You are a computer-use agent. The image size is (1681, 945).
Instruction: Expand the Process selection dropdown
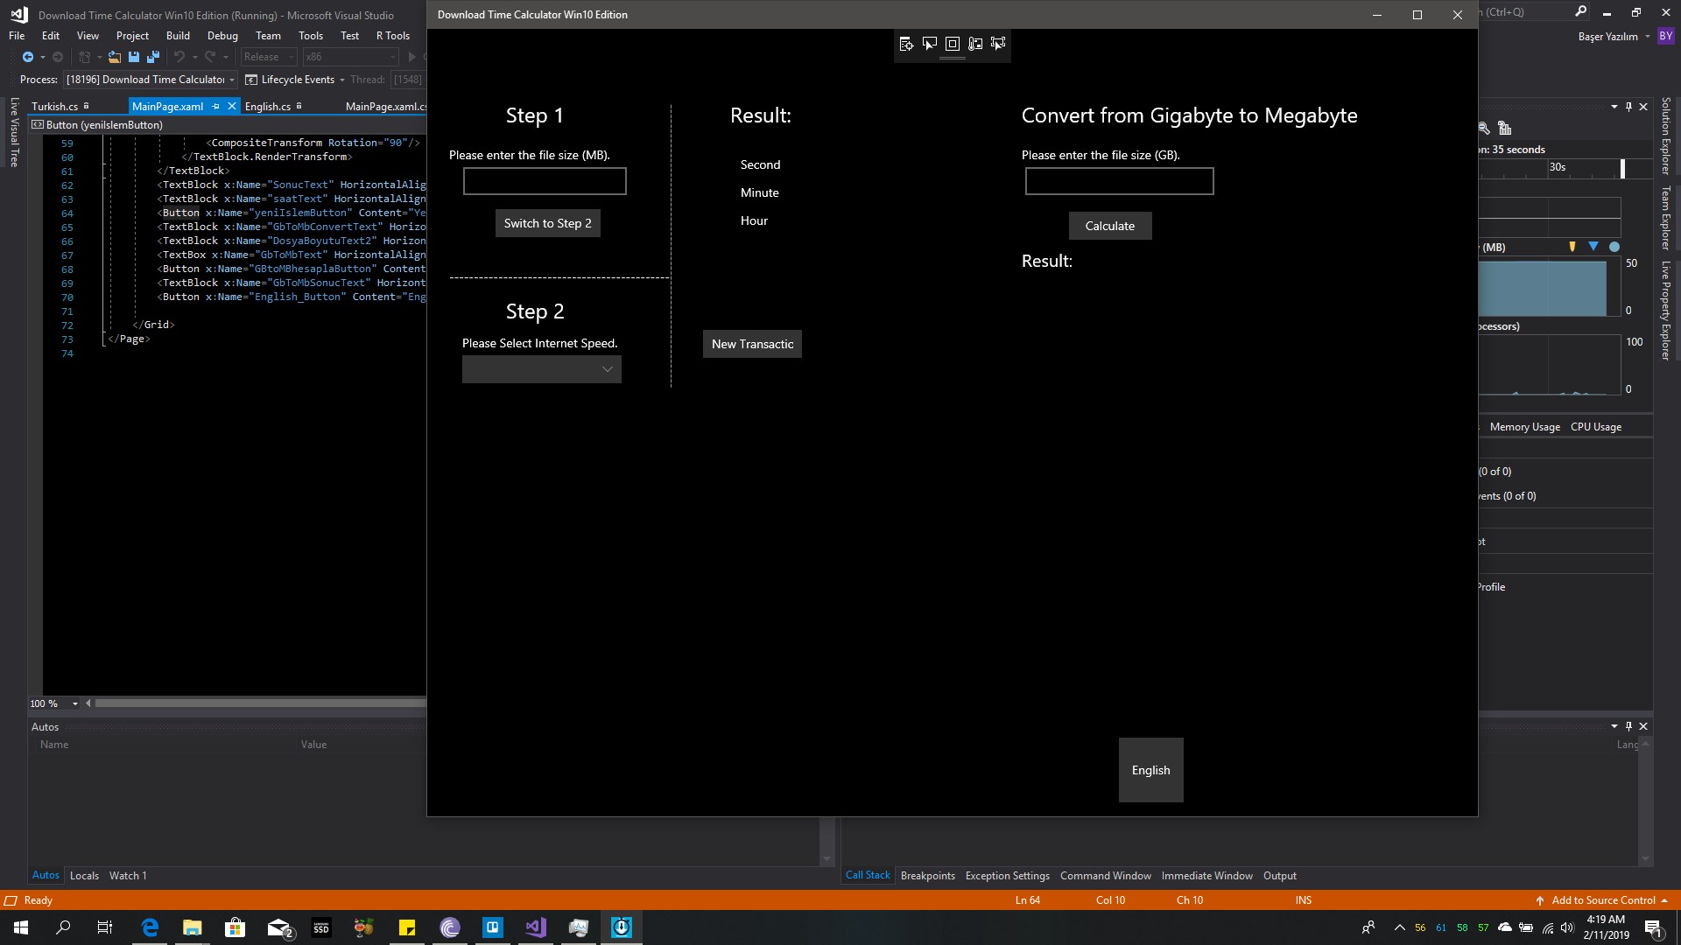[232, 80]
